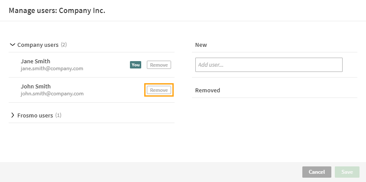Remove John Smith from company users
The height and width of the screenshot is (182, 366).
coord(159,90)
